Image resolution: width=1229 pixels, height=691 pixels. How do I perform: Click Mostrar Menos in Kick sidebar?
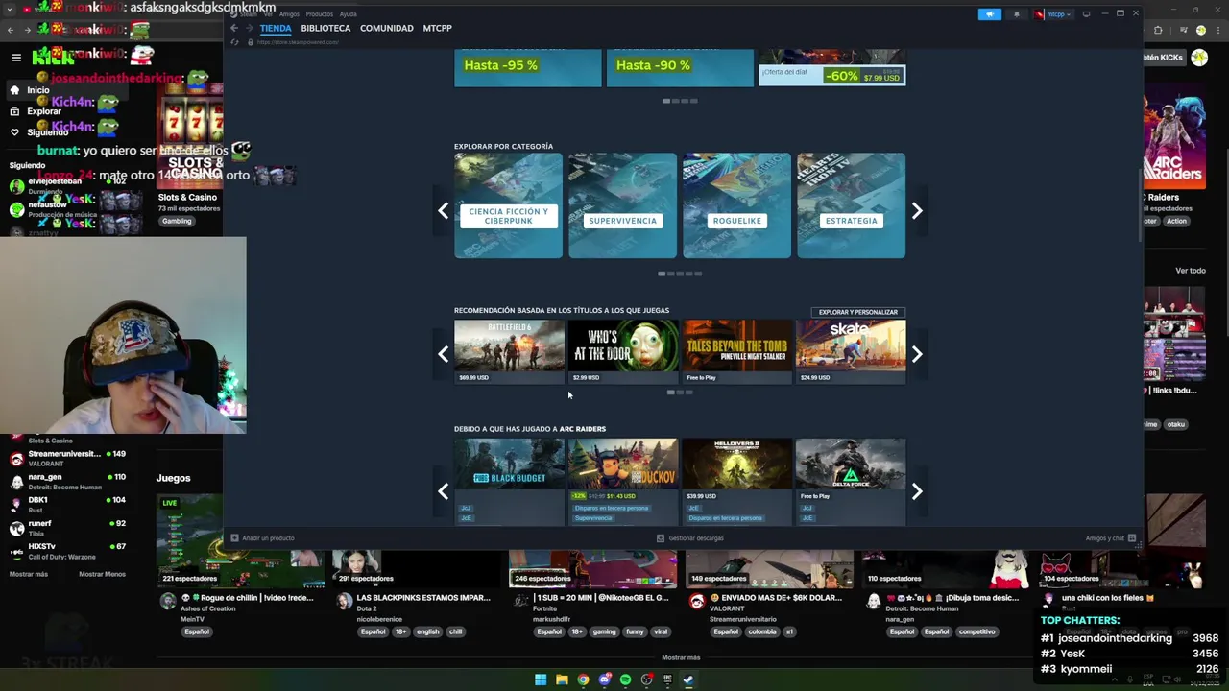pyautogui.click(x=102, y=574)
